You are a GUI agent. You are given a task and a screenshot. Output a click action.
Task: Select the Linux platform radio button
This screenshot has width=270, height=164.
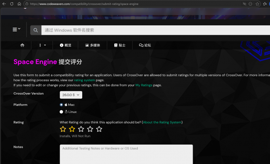[61, 112]
